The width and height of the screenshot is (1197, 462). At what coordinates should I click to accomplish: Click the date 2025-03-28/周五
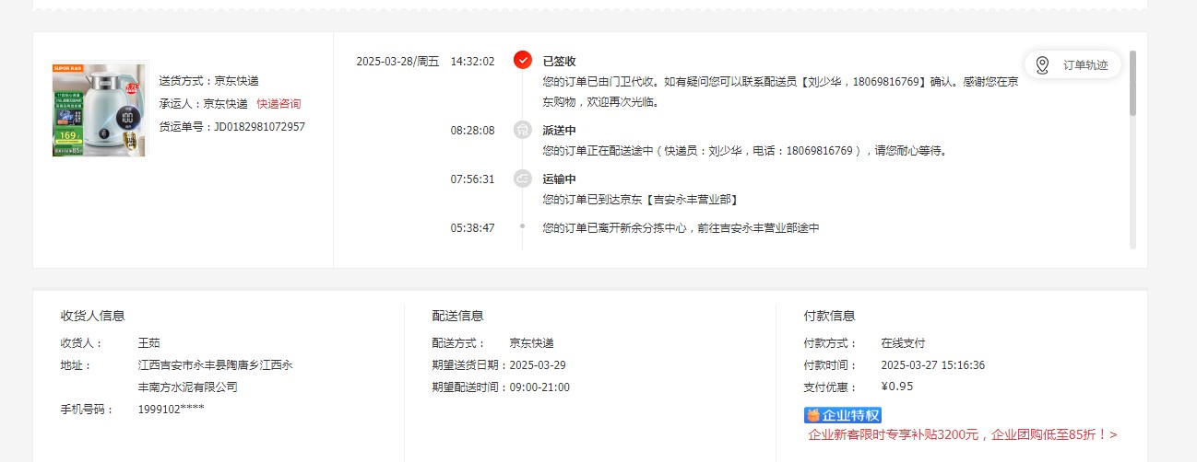(397, 62)
